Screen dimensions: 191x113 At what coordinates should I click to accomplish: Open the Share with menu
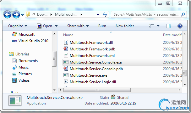click(78, 26)
